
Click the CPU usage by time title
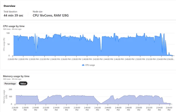14,26
